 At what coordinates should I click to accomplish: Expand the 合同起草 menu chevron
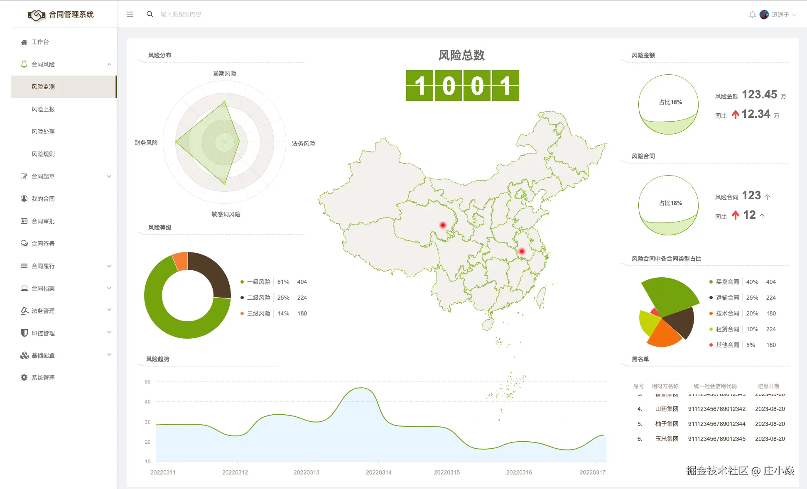pos(109,176)
